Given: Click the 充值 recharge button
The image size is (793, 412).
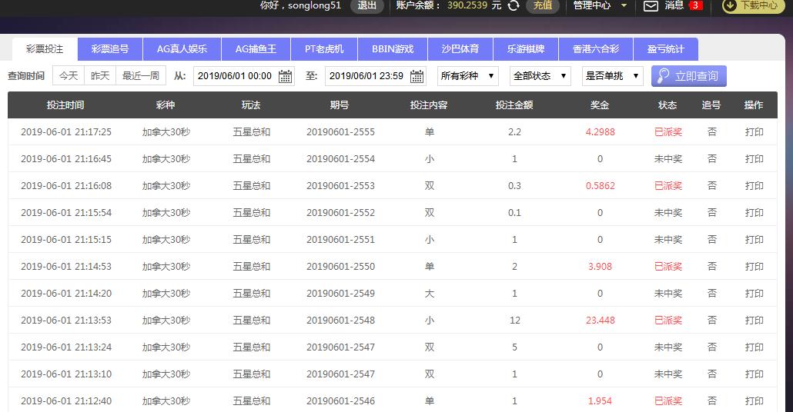Looking at the screenshot, I should tap(543, 5).
